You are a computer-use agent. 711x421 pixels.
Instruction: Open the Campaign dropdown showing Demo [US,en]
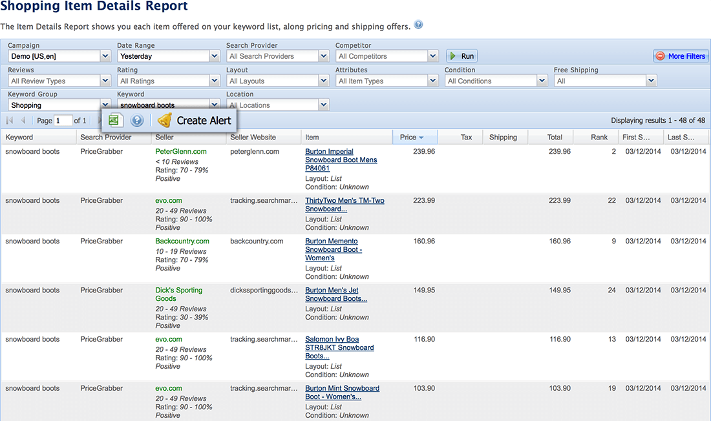(59, 56)
